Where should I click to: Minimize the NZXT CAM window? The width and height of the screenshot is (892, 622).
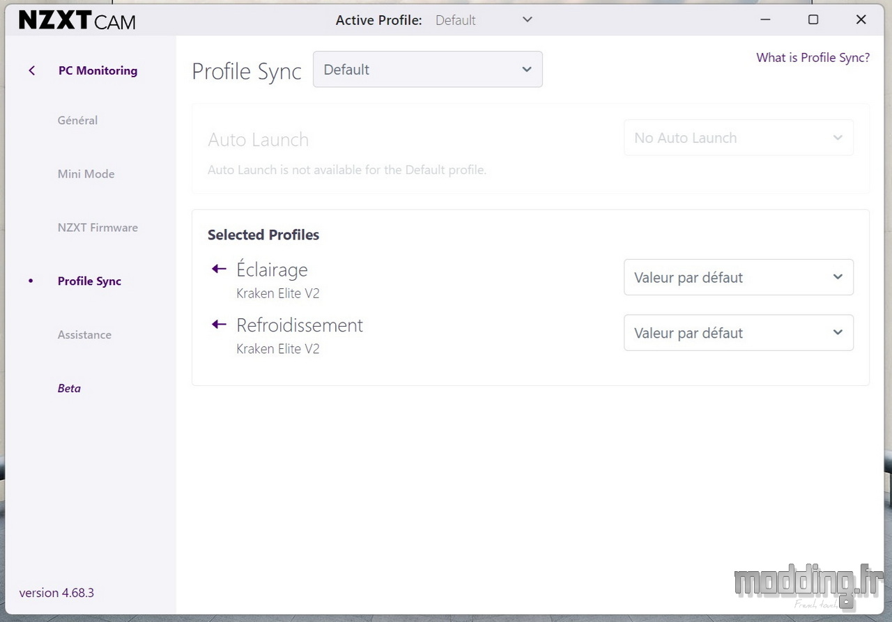tap(766, 20)
